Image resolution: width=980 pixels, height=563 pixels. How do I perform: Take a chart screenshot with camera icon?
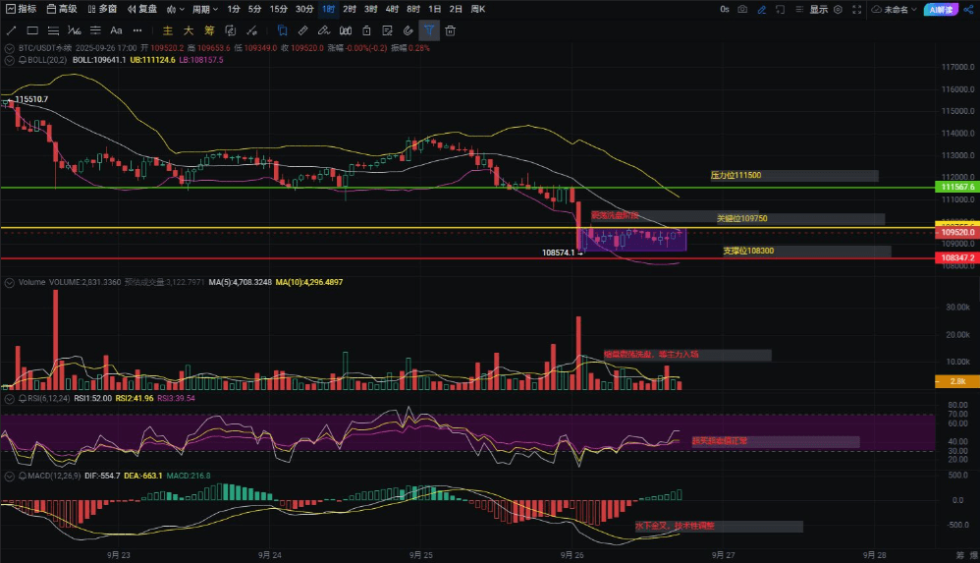(x=742, y=10)
